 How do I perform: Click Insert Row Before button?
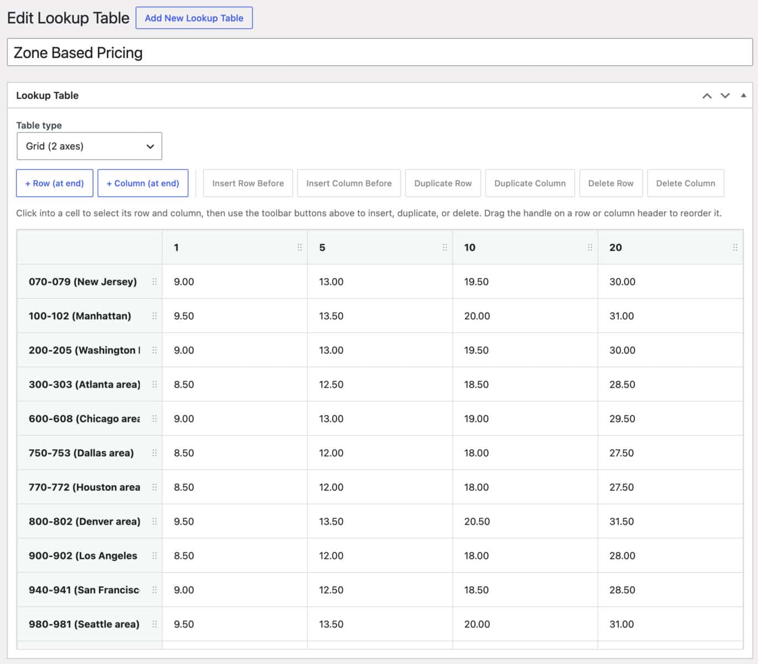(x=248, y=183)
